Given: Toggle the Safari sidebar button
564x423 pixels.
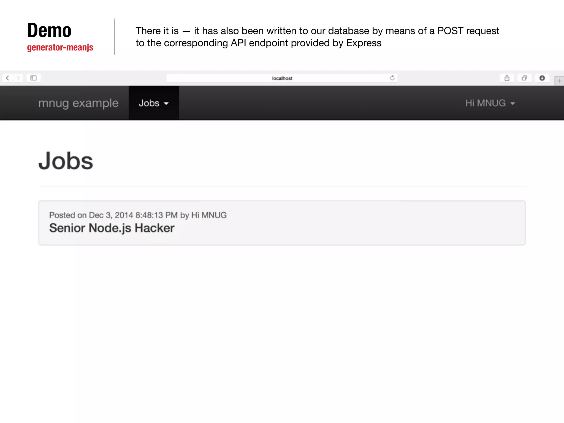Looking at the screenshot, I should click(34, 78).
